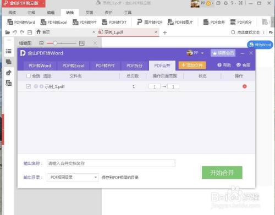Click the 图片转PDF toolbar icon
The width and height of the screenshot is (275, 215).
[140, 22]
